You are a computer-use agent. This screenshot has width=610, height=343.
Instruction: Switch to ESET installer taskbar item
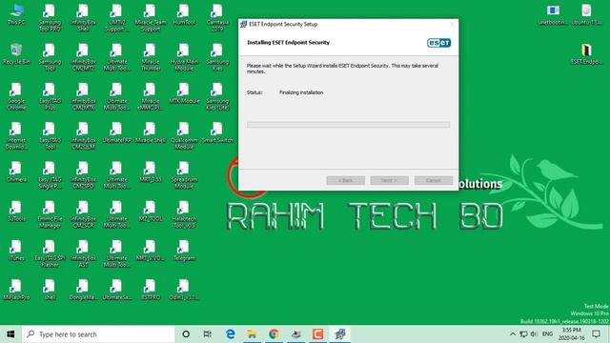340,334
